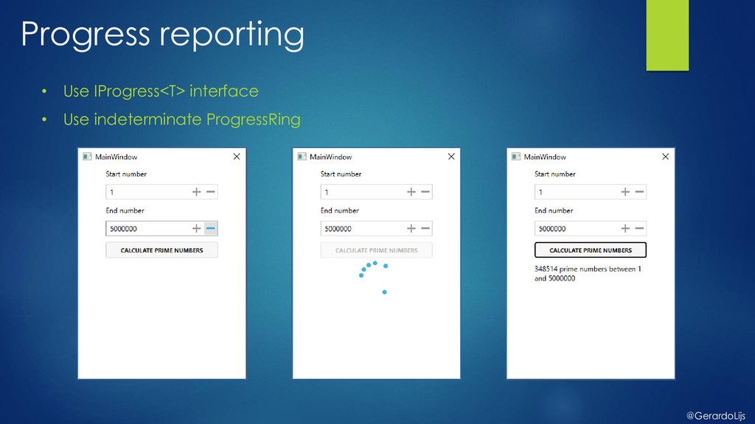755x424 pixels.
Task: Increment Start number in middle window
Action: [x=411, y=192]
